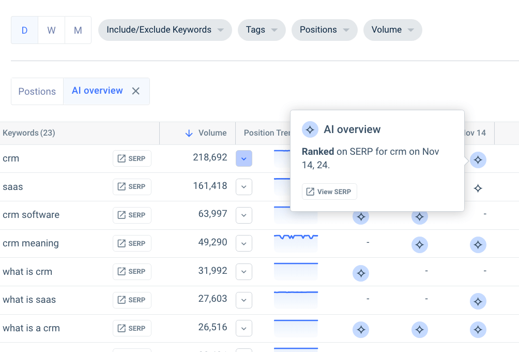Click the AI overview icon for what is saas
519x352 pixels.
(478, 301)
